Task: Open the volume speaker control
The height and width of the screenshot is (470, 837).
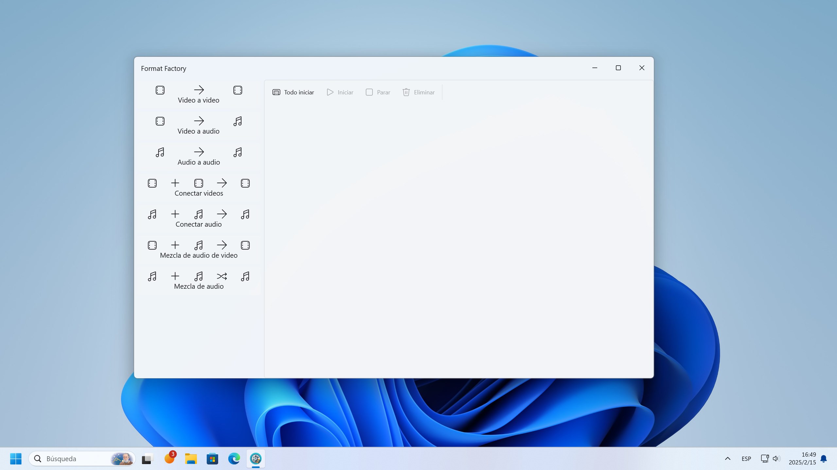Action: [x=776, y=459]
